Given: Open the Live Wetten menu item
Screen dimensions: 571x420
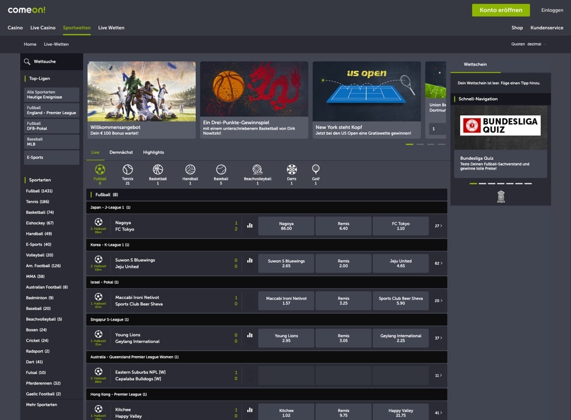Looking at the screenshot, I should [x=111, y=27].
